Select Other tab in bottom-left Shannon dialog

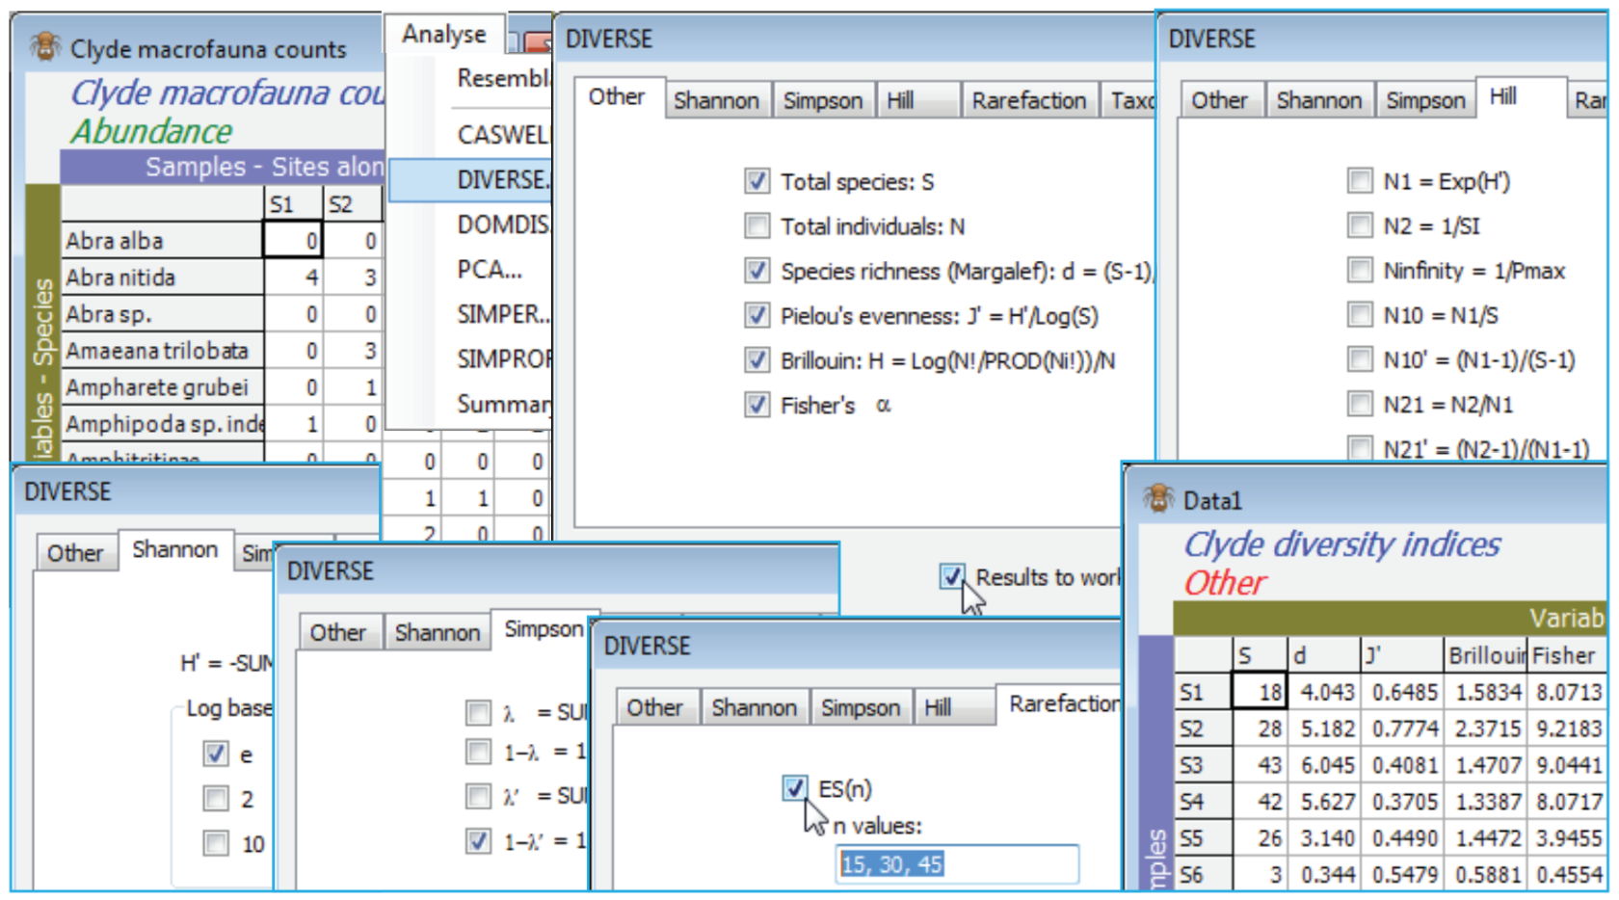click(x=75, y=553)
